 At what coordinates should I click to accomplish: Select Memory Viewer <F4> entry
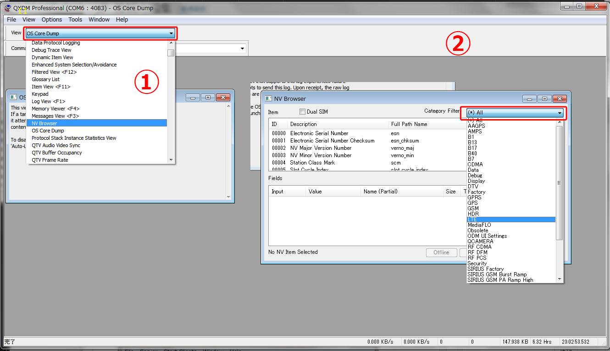pos(55,109)
